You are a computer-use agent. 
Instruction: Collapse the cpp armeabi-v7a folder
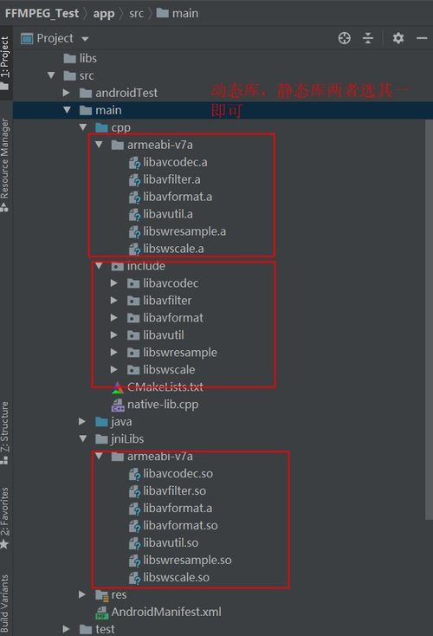click(x=99, y=145)
